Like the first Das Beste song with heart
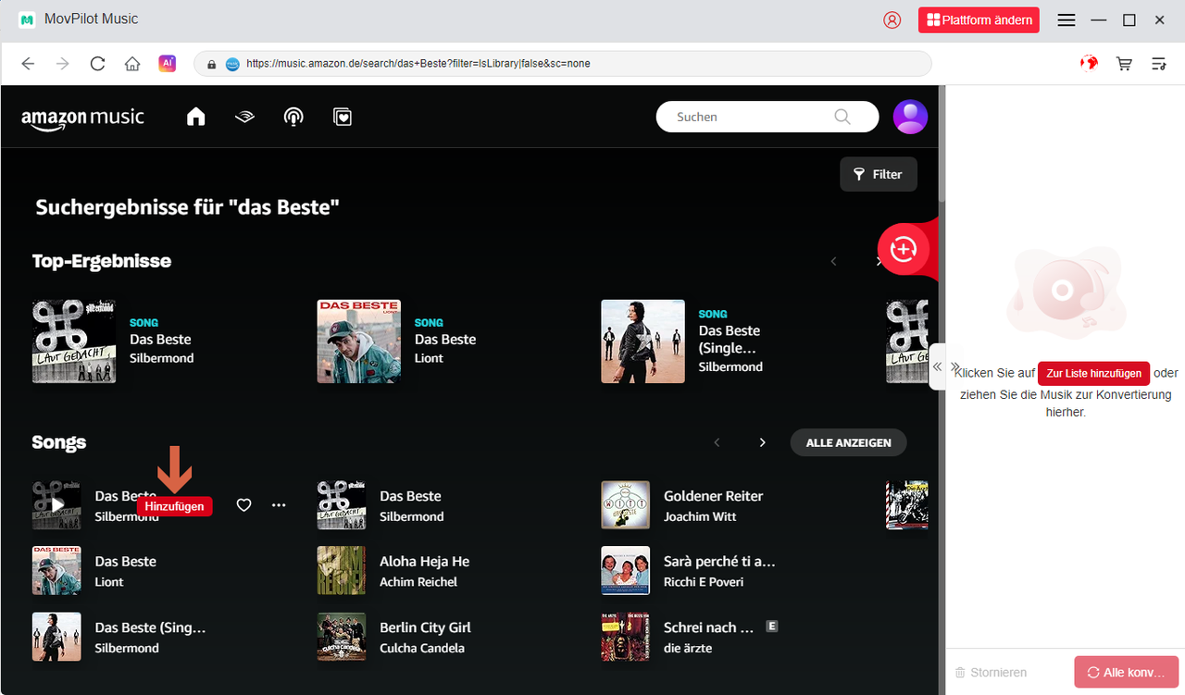 coord(243,505)
